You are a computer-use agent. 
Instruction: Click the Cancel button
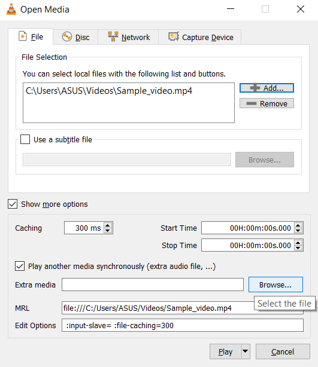283,351
